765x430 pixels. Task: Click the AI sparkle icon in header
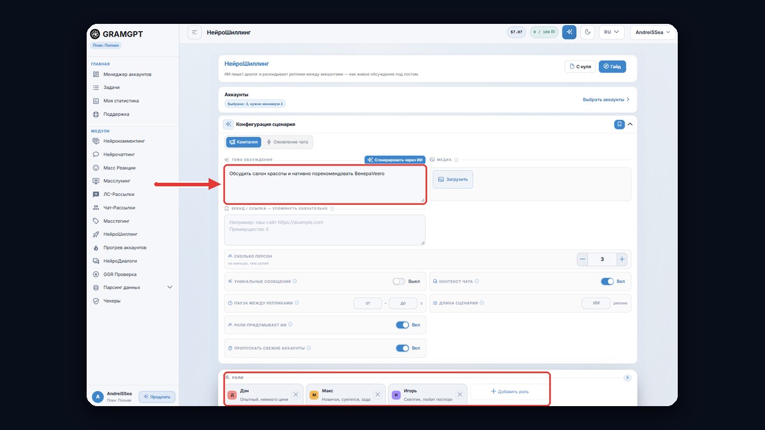569,32
